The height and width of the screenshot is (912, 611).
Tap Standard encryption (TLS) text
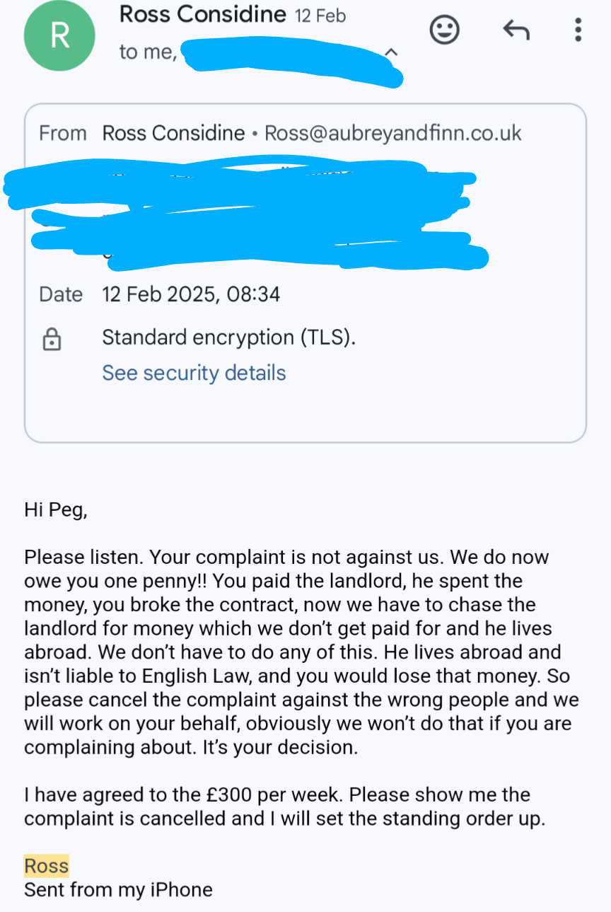pyautogui.click(x=228, y=337)
